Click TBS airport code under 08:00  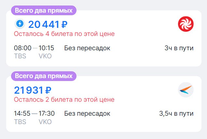click(x=20, y=56)
